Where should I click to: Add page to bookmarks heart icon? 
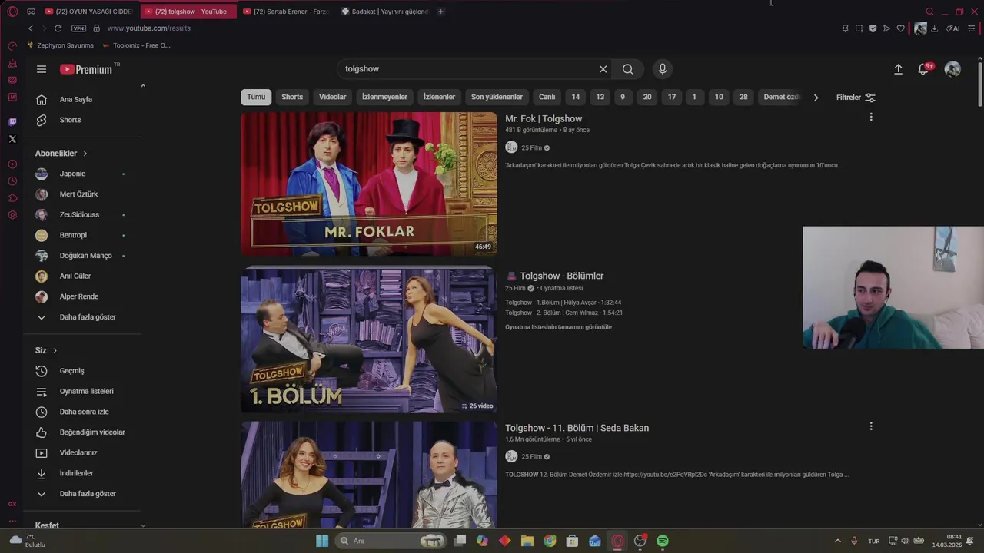click(901, 28)
